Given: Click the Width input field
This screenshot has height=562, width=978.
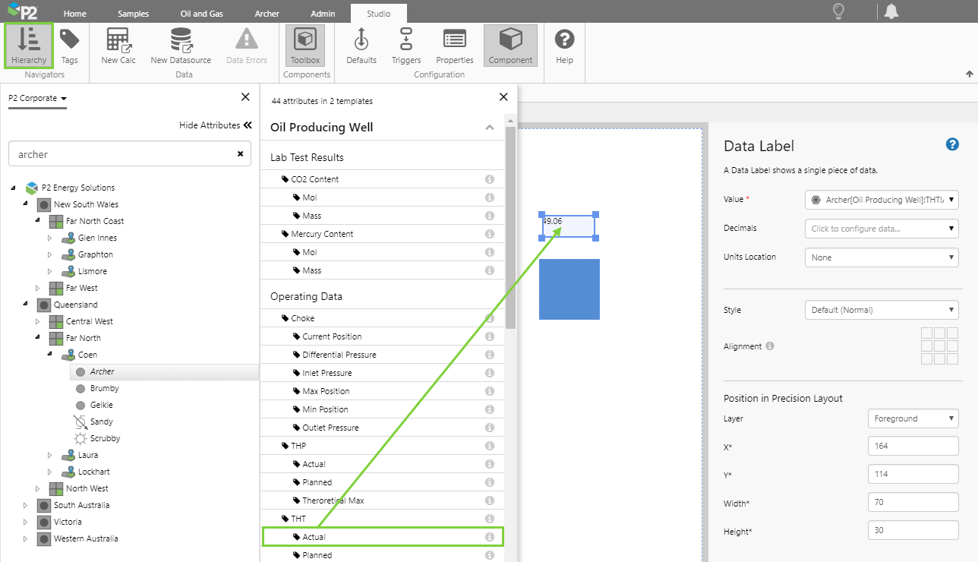Looking at the screenshot, I should pyautogui.click(x=913, y=502).
